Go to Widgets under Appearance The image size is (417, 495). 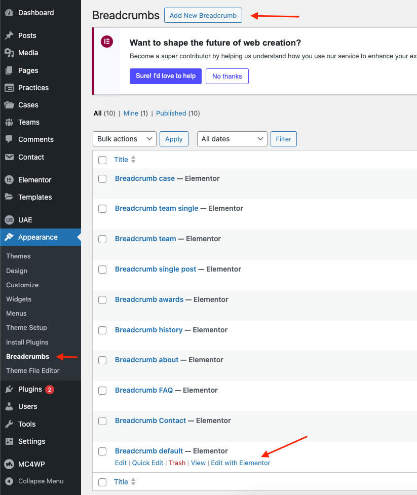[19, 299]
